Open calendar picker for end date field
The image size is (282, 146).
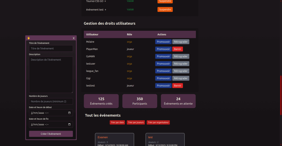[70, 124]
